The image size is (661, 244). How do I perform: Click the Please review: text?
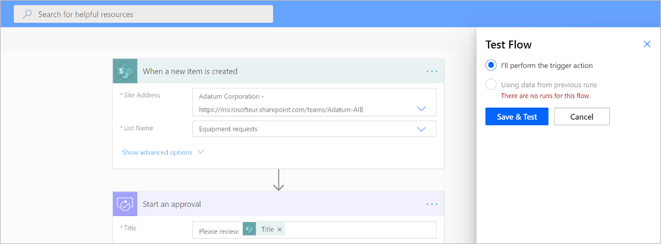219,231
